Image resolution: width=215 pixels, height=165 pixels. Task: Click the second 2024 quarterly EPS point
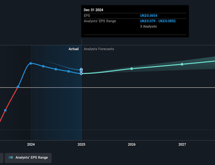(43, 66)
